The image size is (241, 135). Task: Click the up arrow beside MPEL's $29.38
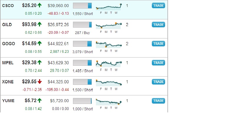click(39, 63)
